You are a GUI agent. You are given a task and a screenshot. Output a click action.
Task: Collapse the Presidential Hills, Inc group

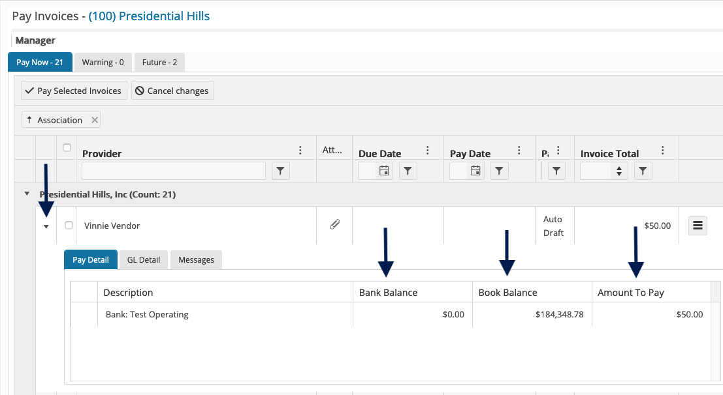pos(27,194)
